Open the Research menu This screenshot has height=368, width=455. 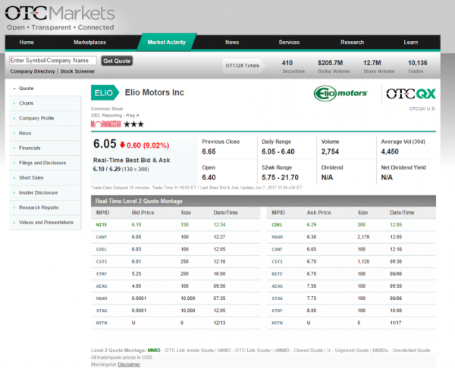352,42
